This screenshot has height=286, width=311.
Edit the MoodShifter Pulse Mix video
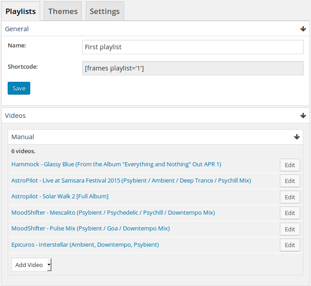point(290,229)
